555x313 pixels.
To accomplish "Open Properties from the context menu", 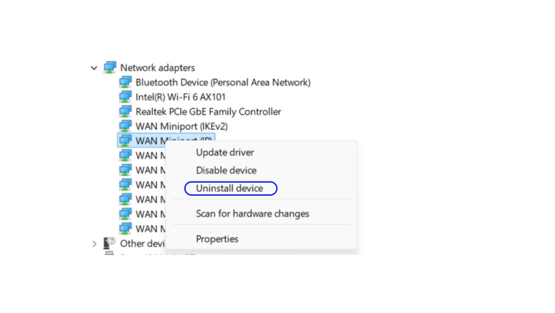I will point(217,239).
